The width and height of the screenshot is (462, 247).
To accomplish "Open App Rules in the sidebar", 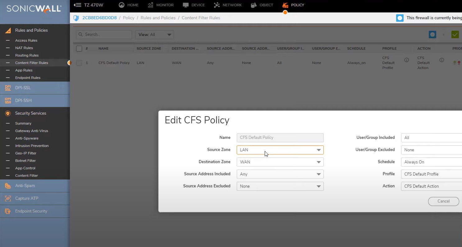I will [24, 70].
